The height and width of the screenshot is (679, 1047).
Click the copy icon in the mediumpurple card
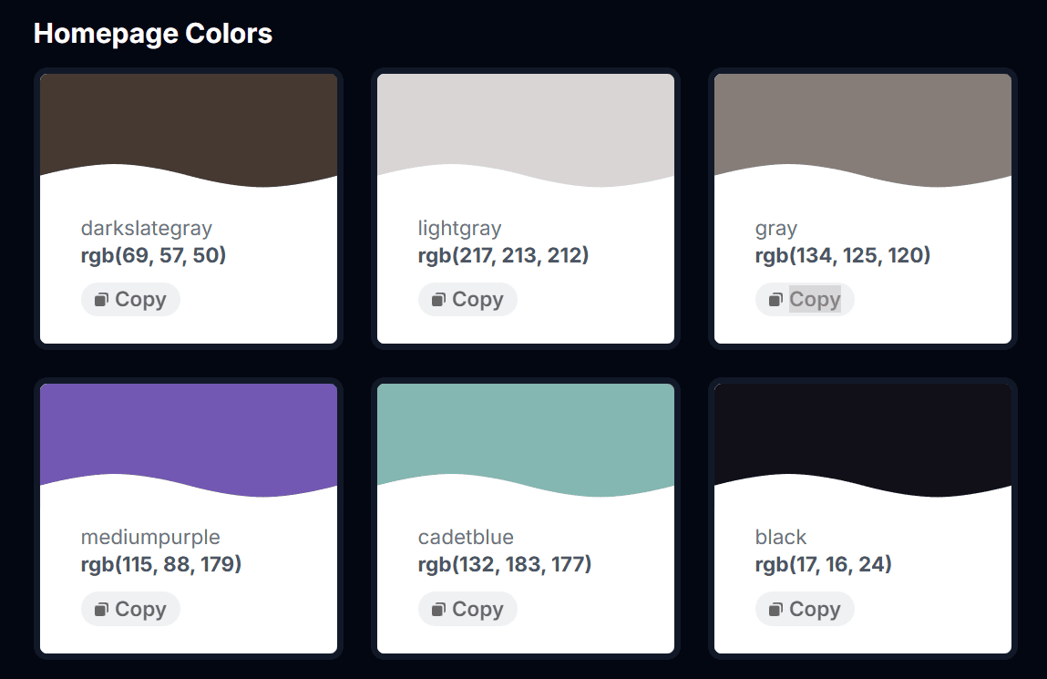tap(99, 608)
